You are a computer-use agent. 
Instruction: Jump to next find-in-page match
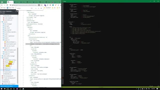[38, 8]
